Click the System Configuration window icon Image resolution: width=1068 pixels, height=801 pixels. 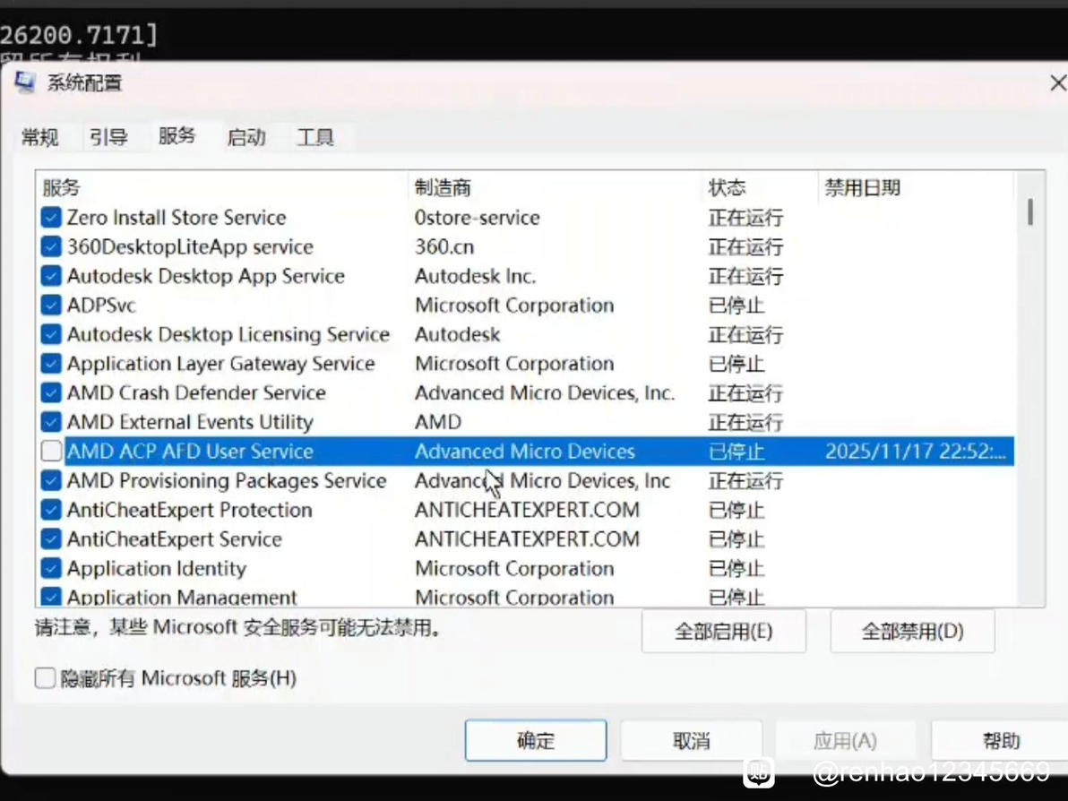tap(25, 82)
